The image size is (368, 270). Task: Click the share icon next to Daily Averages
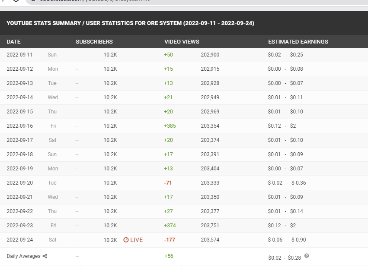point(45,256)
